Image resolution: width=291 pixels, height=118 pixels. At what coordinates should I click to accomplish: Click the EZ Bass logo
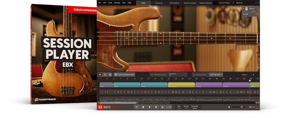point(104,107)
